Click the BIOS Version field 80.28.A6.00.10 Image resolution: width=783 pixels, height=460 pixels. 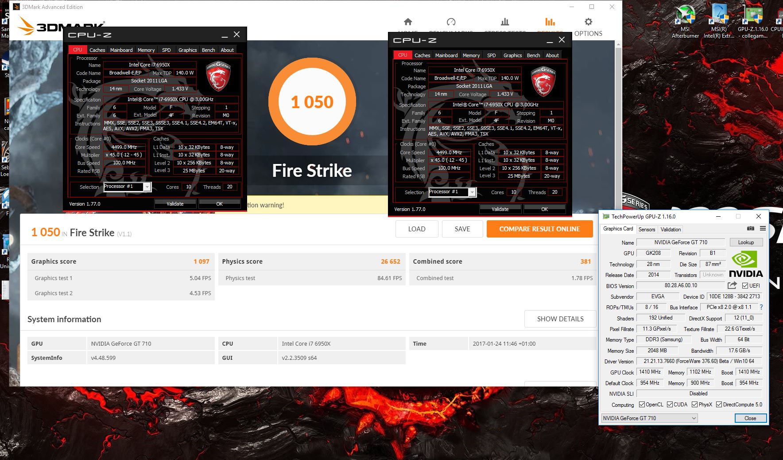[681, 285]
